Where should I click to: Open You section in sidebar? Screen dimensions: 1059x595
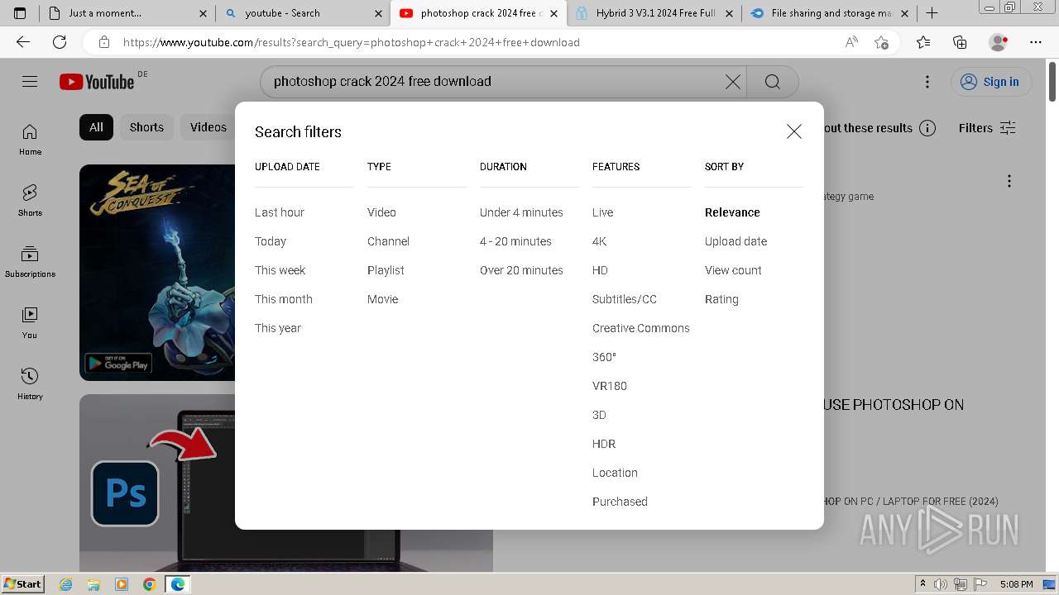tap(30, 323)
